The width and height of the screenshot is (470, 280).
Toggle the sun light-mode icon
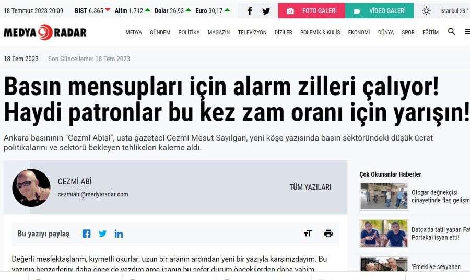426,11
